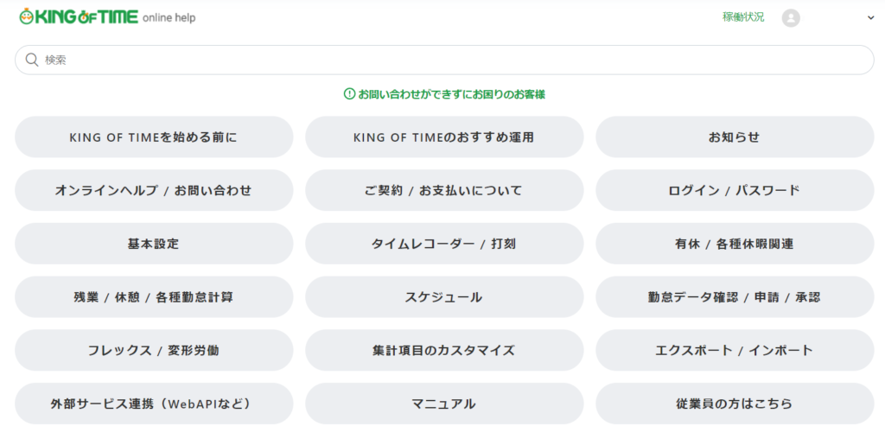Open KING OF TIMEを始める前に category
The image size is (885, 445).
click(x=154, y=137)
